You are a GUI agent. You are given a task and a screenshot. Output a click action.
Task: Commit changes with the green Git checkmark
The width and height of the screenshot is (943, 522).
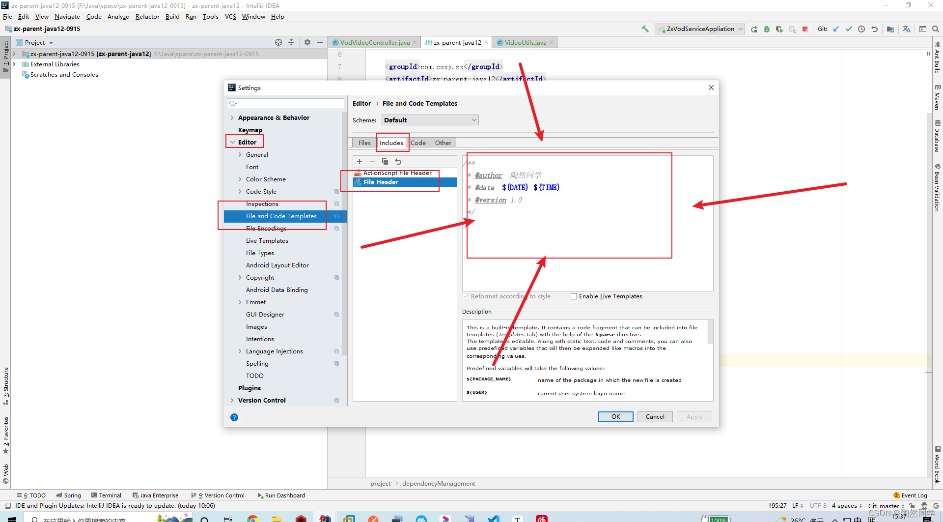coord(849,29)
